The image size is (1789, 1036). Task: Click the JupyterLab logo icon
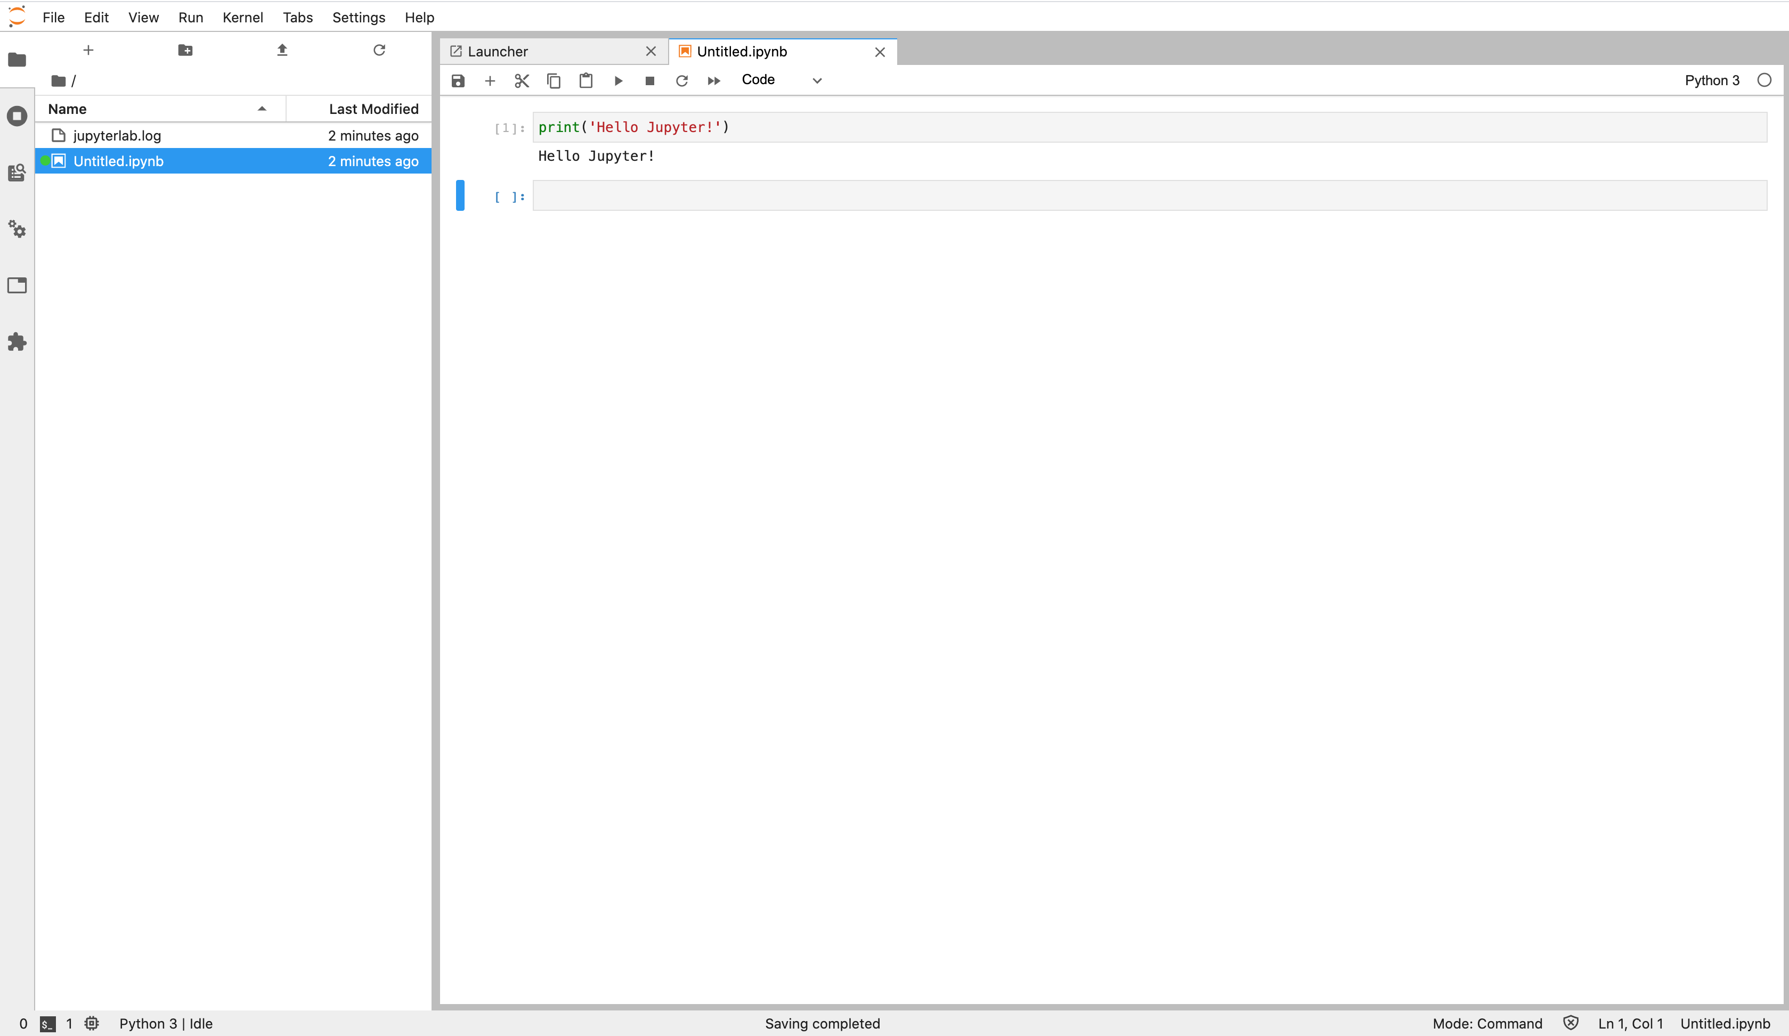coord(17,17)
